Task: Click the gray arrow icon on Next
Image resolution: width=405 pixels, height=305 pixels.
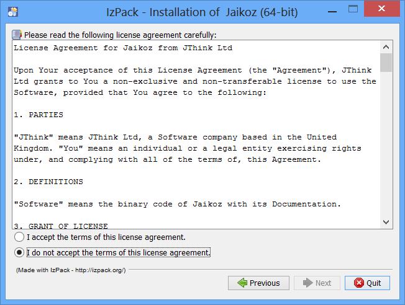Action: [307, 283]
